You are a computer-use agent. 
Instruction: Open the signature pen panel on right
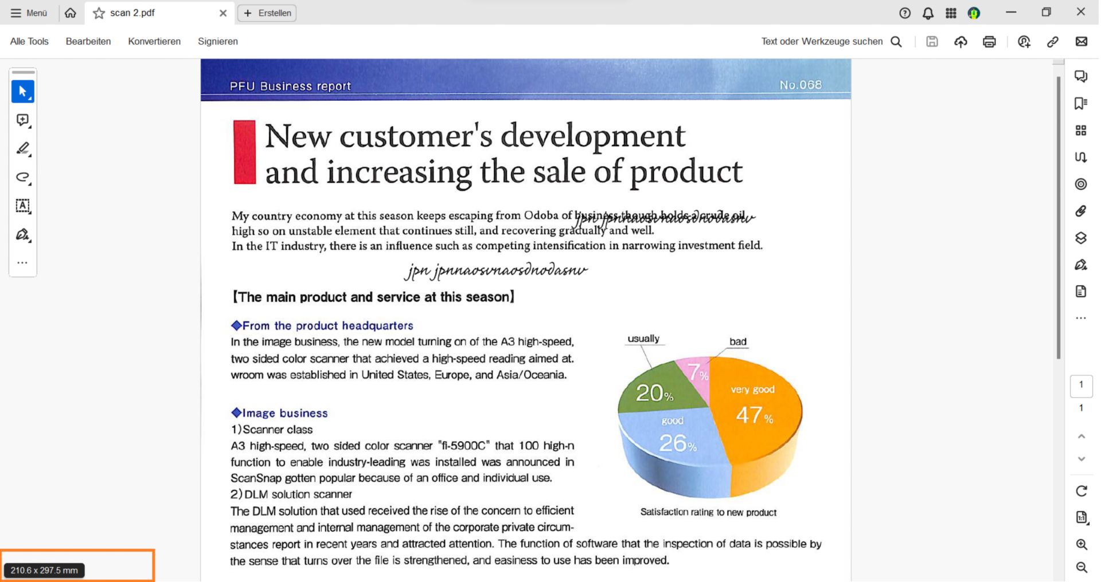(x=1081, y=265)
